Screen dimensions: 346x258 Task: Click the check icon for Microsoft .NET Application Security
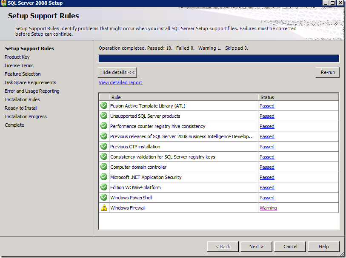pyautogui.click(x=104, y=177)
